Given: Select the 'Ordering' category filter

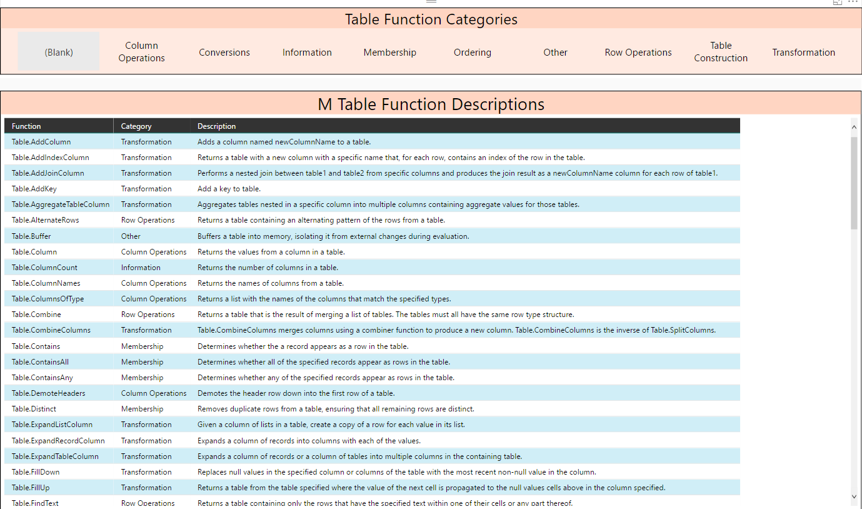Looking at the screenshot, I should pos(472,52).
